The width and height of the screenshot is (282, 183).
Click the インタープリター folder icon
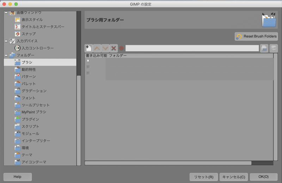click(x=17, y=141)
